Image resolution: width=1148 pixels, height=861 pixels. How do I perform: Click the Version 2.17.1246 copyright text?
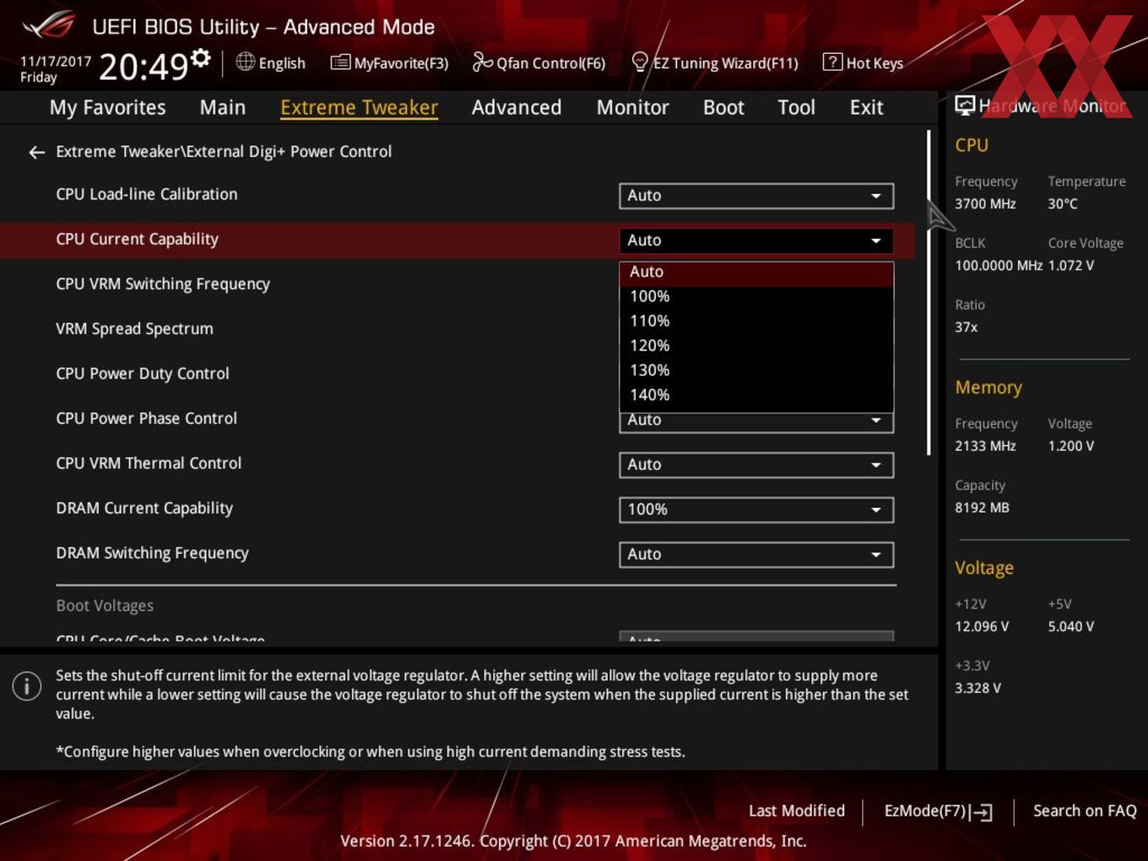[573, 841]
